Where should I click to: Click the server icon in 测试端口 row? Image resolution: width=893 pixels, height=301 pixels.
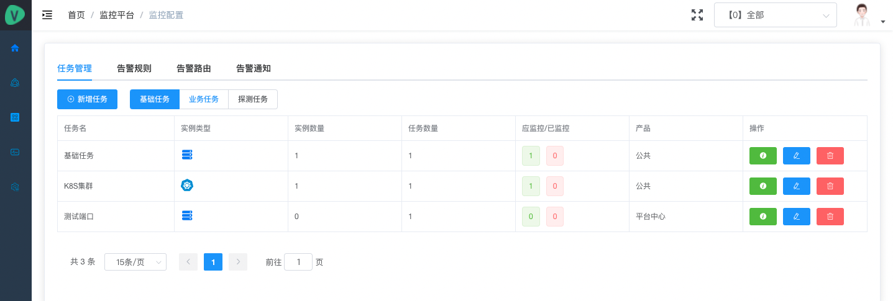(187, 216)
